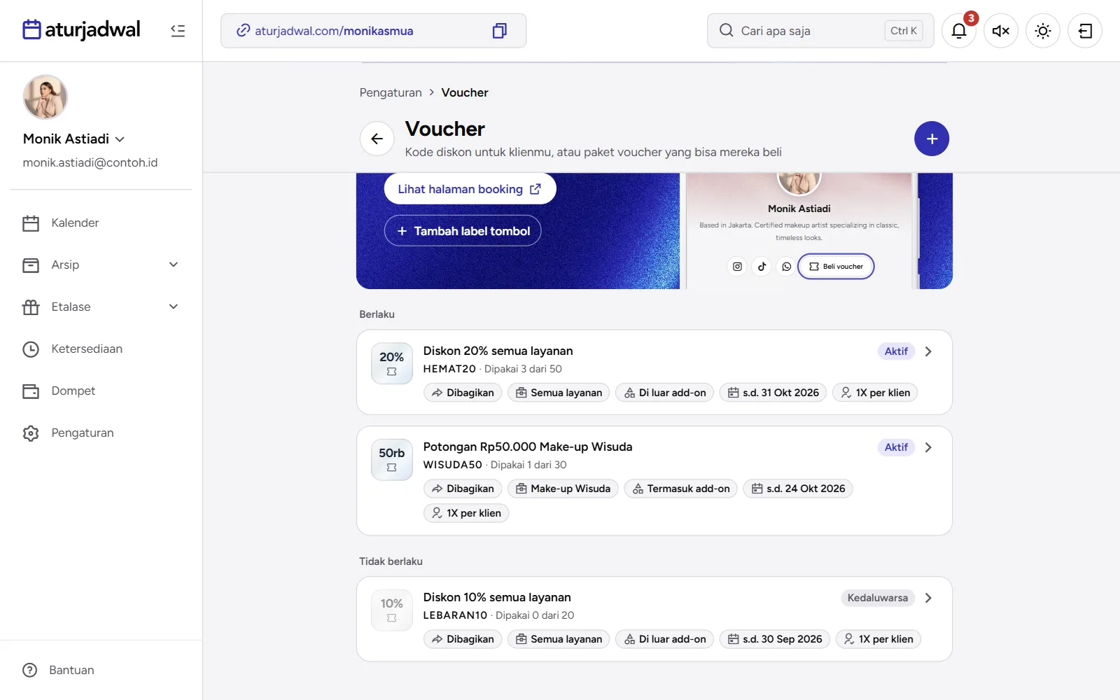Screen dimensions: 1120x700
Task: Click s.d. 24 Okt 2026 tag
Action: click(x=798, y=489)
